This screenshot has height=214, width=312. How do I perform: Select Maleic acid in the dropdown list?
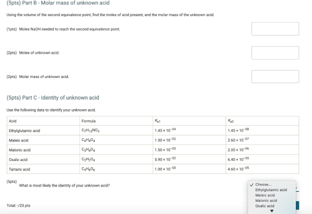(x=265, y=195)
